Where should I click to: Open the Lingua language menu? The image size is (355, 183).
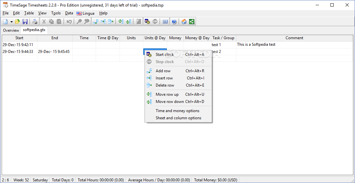point(85,13)
